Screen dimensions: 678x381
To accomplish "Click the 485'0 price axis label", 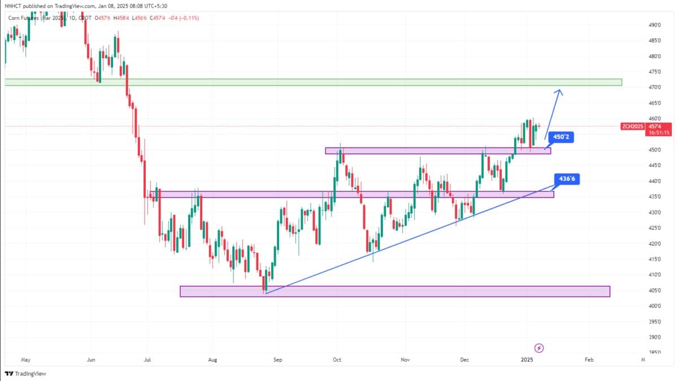I will pos(655,41).
